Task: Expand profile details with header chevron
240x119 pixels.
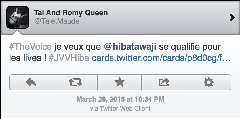Action: pos(232,17)
